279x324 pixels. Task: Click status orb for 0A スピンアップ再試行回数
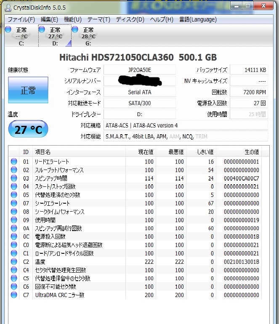[14, 228]
